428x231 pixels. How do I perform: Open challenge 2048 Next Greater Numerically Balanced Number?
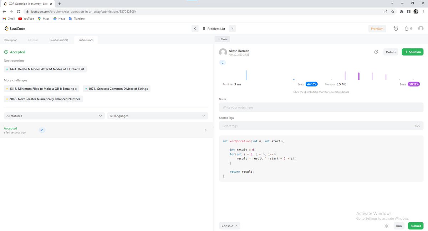[43, 99]
